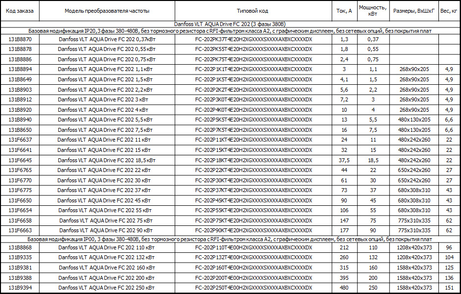Click type code FC-202P2K2T4E20H2XGXXXXSXXXXAXBXCXXXXDX

click(x=254, y=90)
